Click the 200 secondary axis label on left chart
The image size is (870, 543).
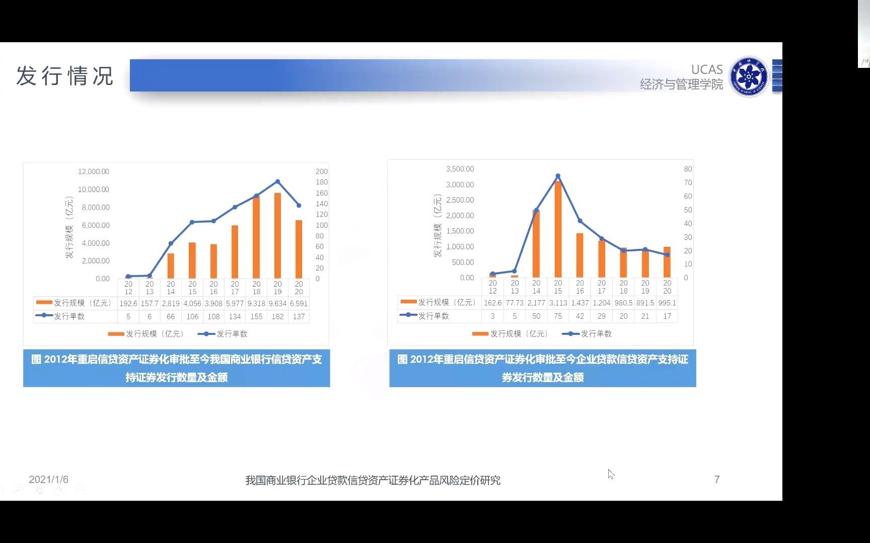tap(322, 171)
